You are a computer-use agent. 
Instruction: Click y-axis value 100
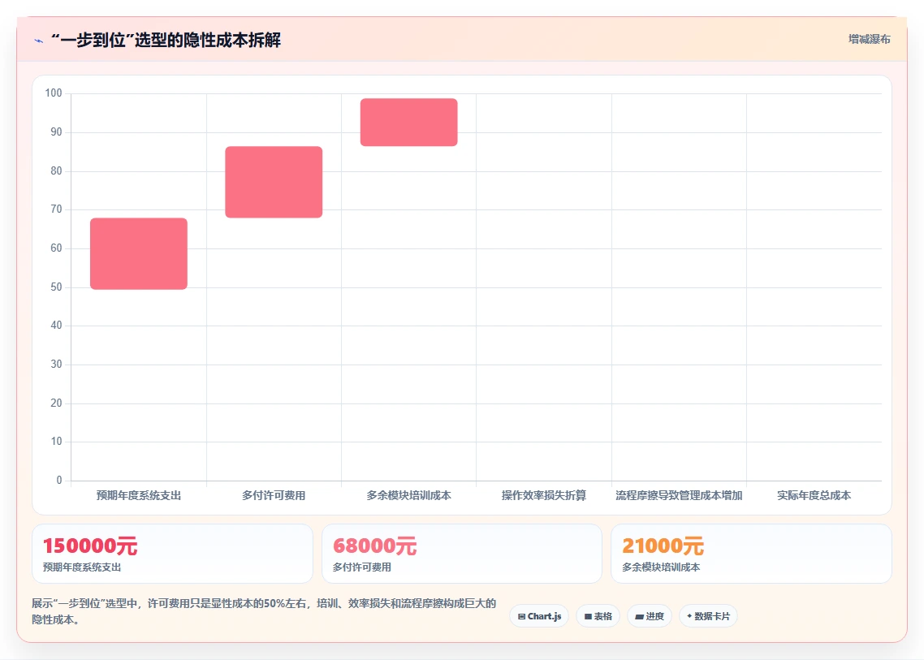coord(53,93)
